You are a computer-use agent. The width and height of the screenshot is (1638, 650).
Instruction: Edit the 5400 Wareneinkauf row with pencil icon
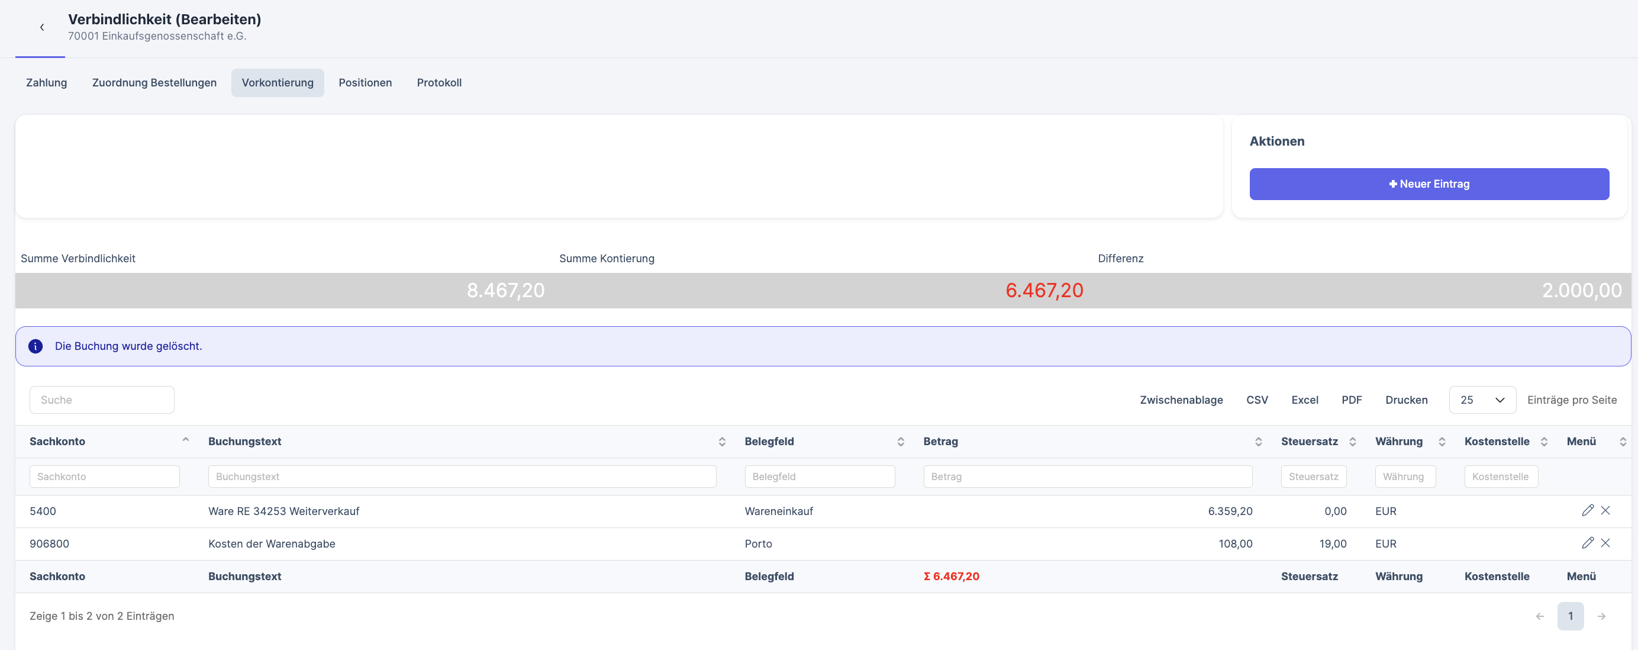1587,510
